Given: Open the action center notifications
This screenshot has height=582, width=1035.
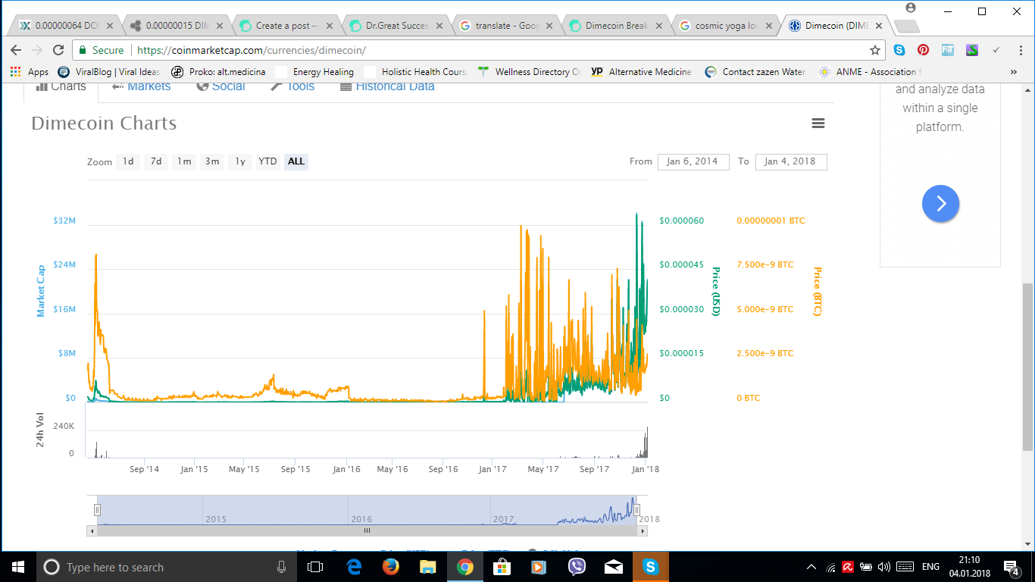Looking at the screenshot, I should click(1012, 567).
